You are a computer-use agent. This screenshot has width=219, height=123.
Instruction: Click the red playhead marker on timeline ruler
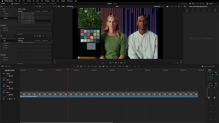[x=68, y=69]
